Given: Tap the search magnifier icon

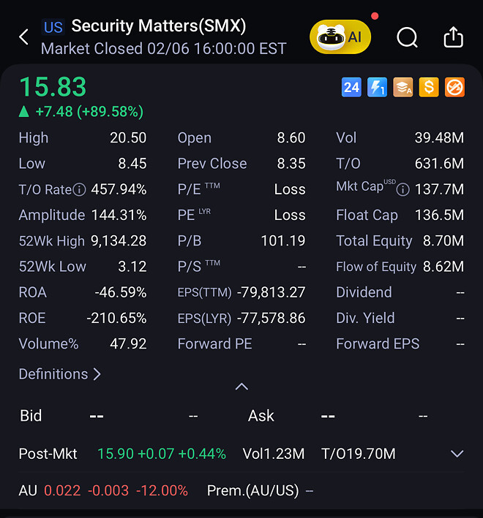Looking at the screenshot, I should click(x=407, y=37).
